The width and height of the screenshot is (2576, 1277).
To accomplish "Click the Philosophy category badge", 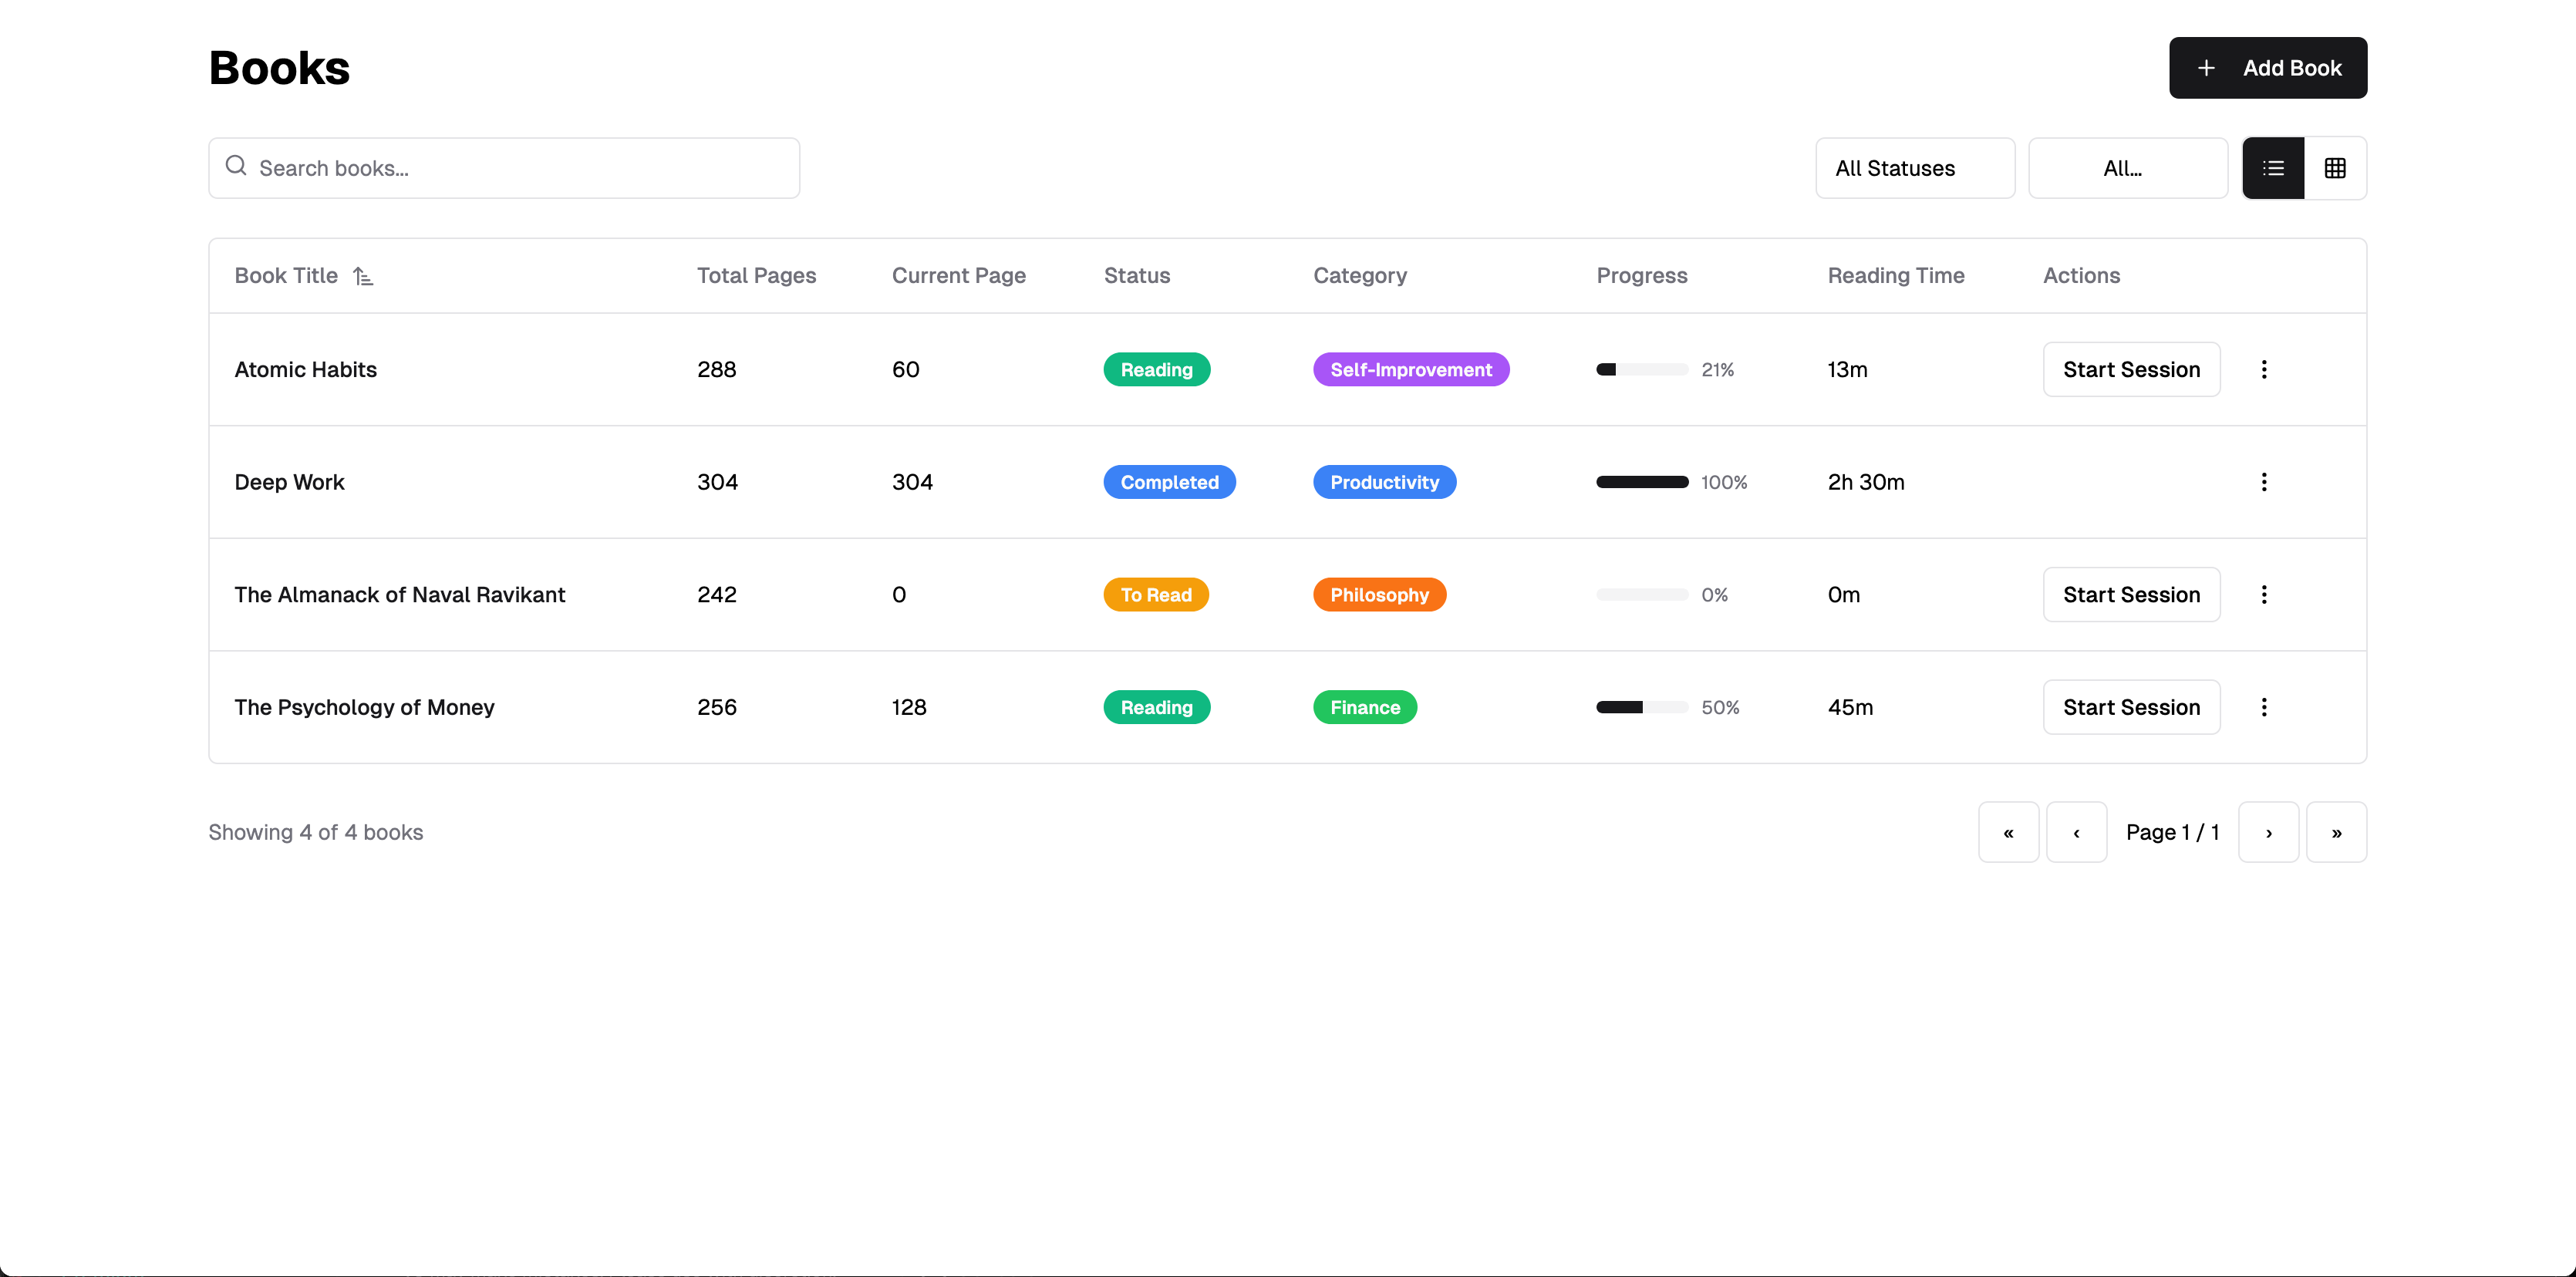I will click(1379, 595).
